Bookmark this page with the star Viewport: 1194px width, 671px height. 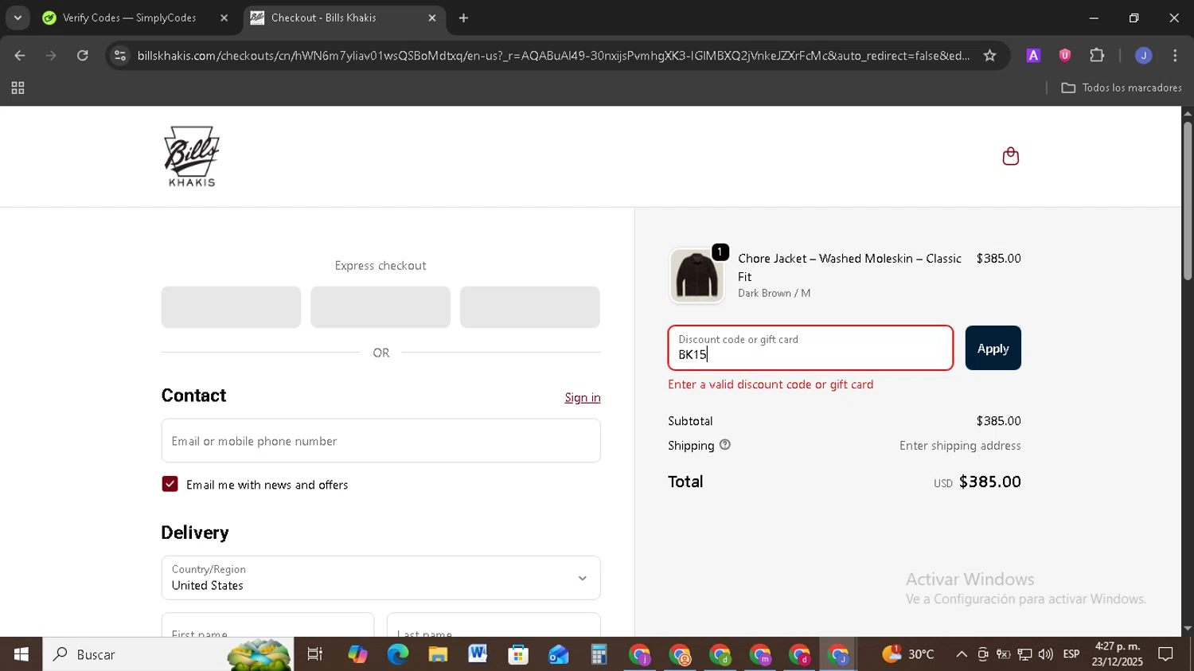click(x=989, y=56)
